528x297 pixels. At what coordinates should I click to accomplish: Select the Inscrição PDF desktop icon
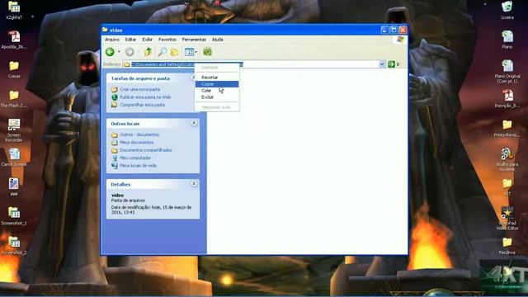507,99
